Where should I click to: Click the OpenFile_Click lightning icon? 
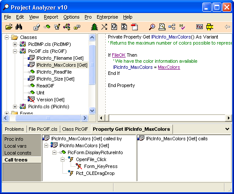(x=71, y=159)
